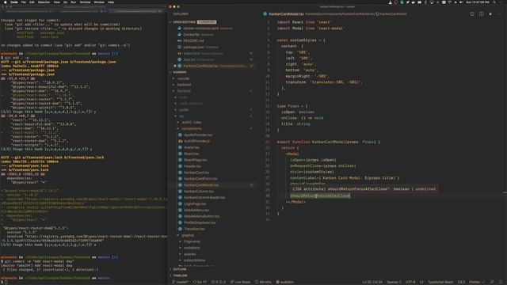The height and width of the screenshot is (285, 507).
Task: Click the Transition.tsx file icon
Action: click(180, 229)
